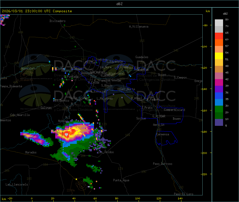This screenshot has height=202, width=239.
Task: Click the V_Atuel map label
Action: click(136, 98)
